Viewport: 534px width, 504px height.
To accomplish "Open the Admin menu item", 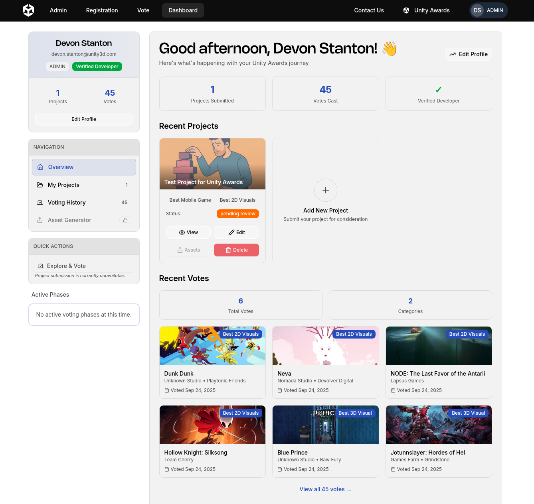I will 58,10.
